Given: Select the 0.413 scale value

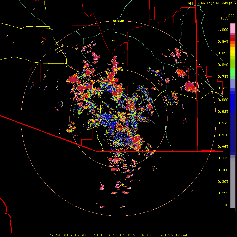Looking at the screenshot, I should click(223, 158).
